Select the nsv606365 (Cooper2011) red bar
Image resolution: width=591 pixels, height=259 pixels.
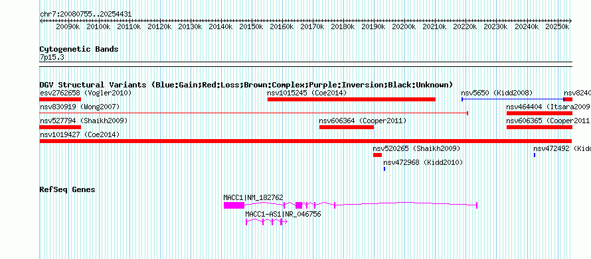tap(539, 127)
